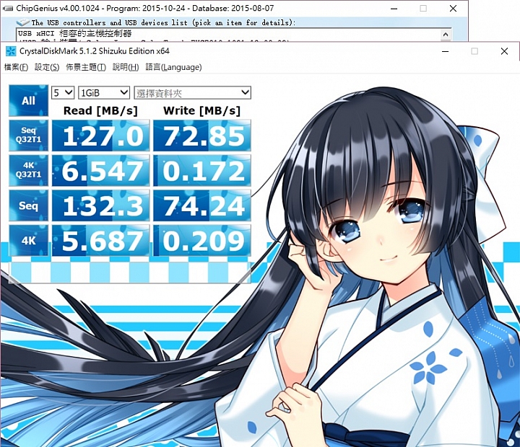Click the Seq write result 74.24
520x447 pixels.
coord(202,205)
